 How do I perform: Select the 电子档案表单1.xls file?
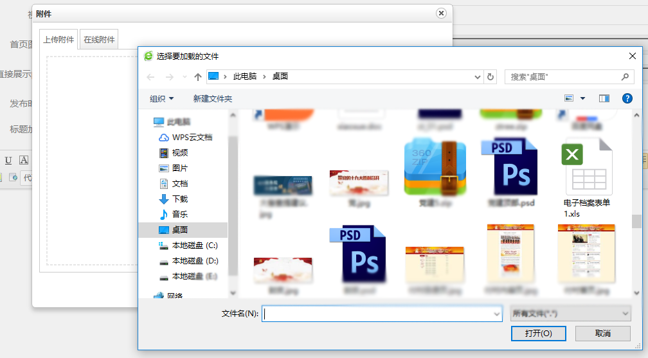click(586, 177)
